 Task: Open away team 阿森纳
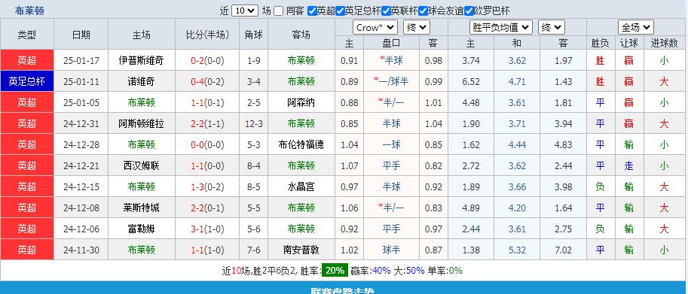pos(301,102)
